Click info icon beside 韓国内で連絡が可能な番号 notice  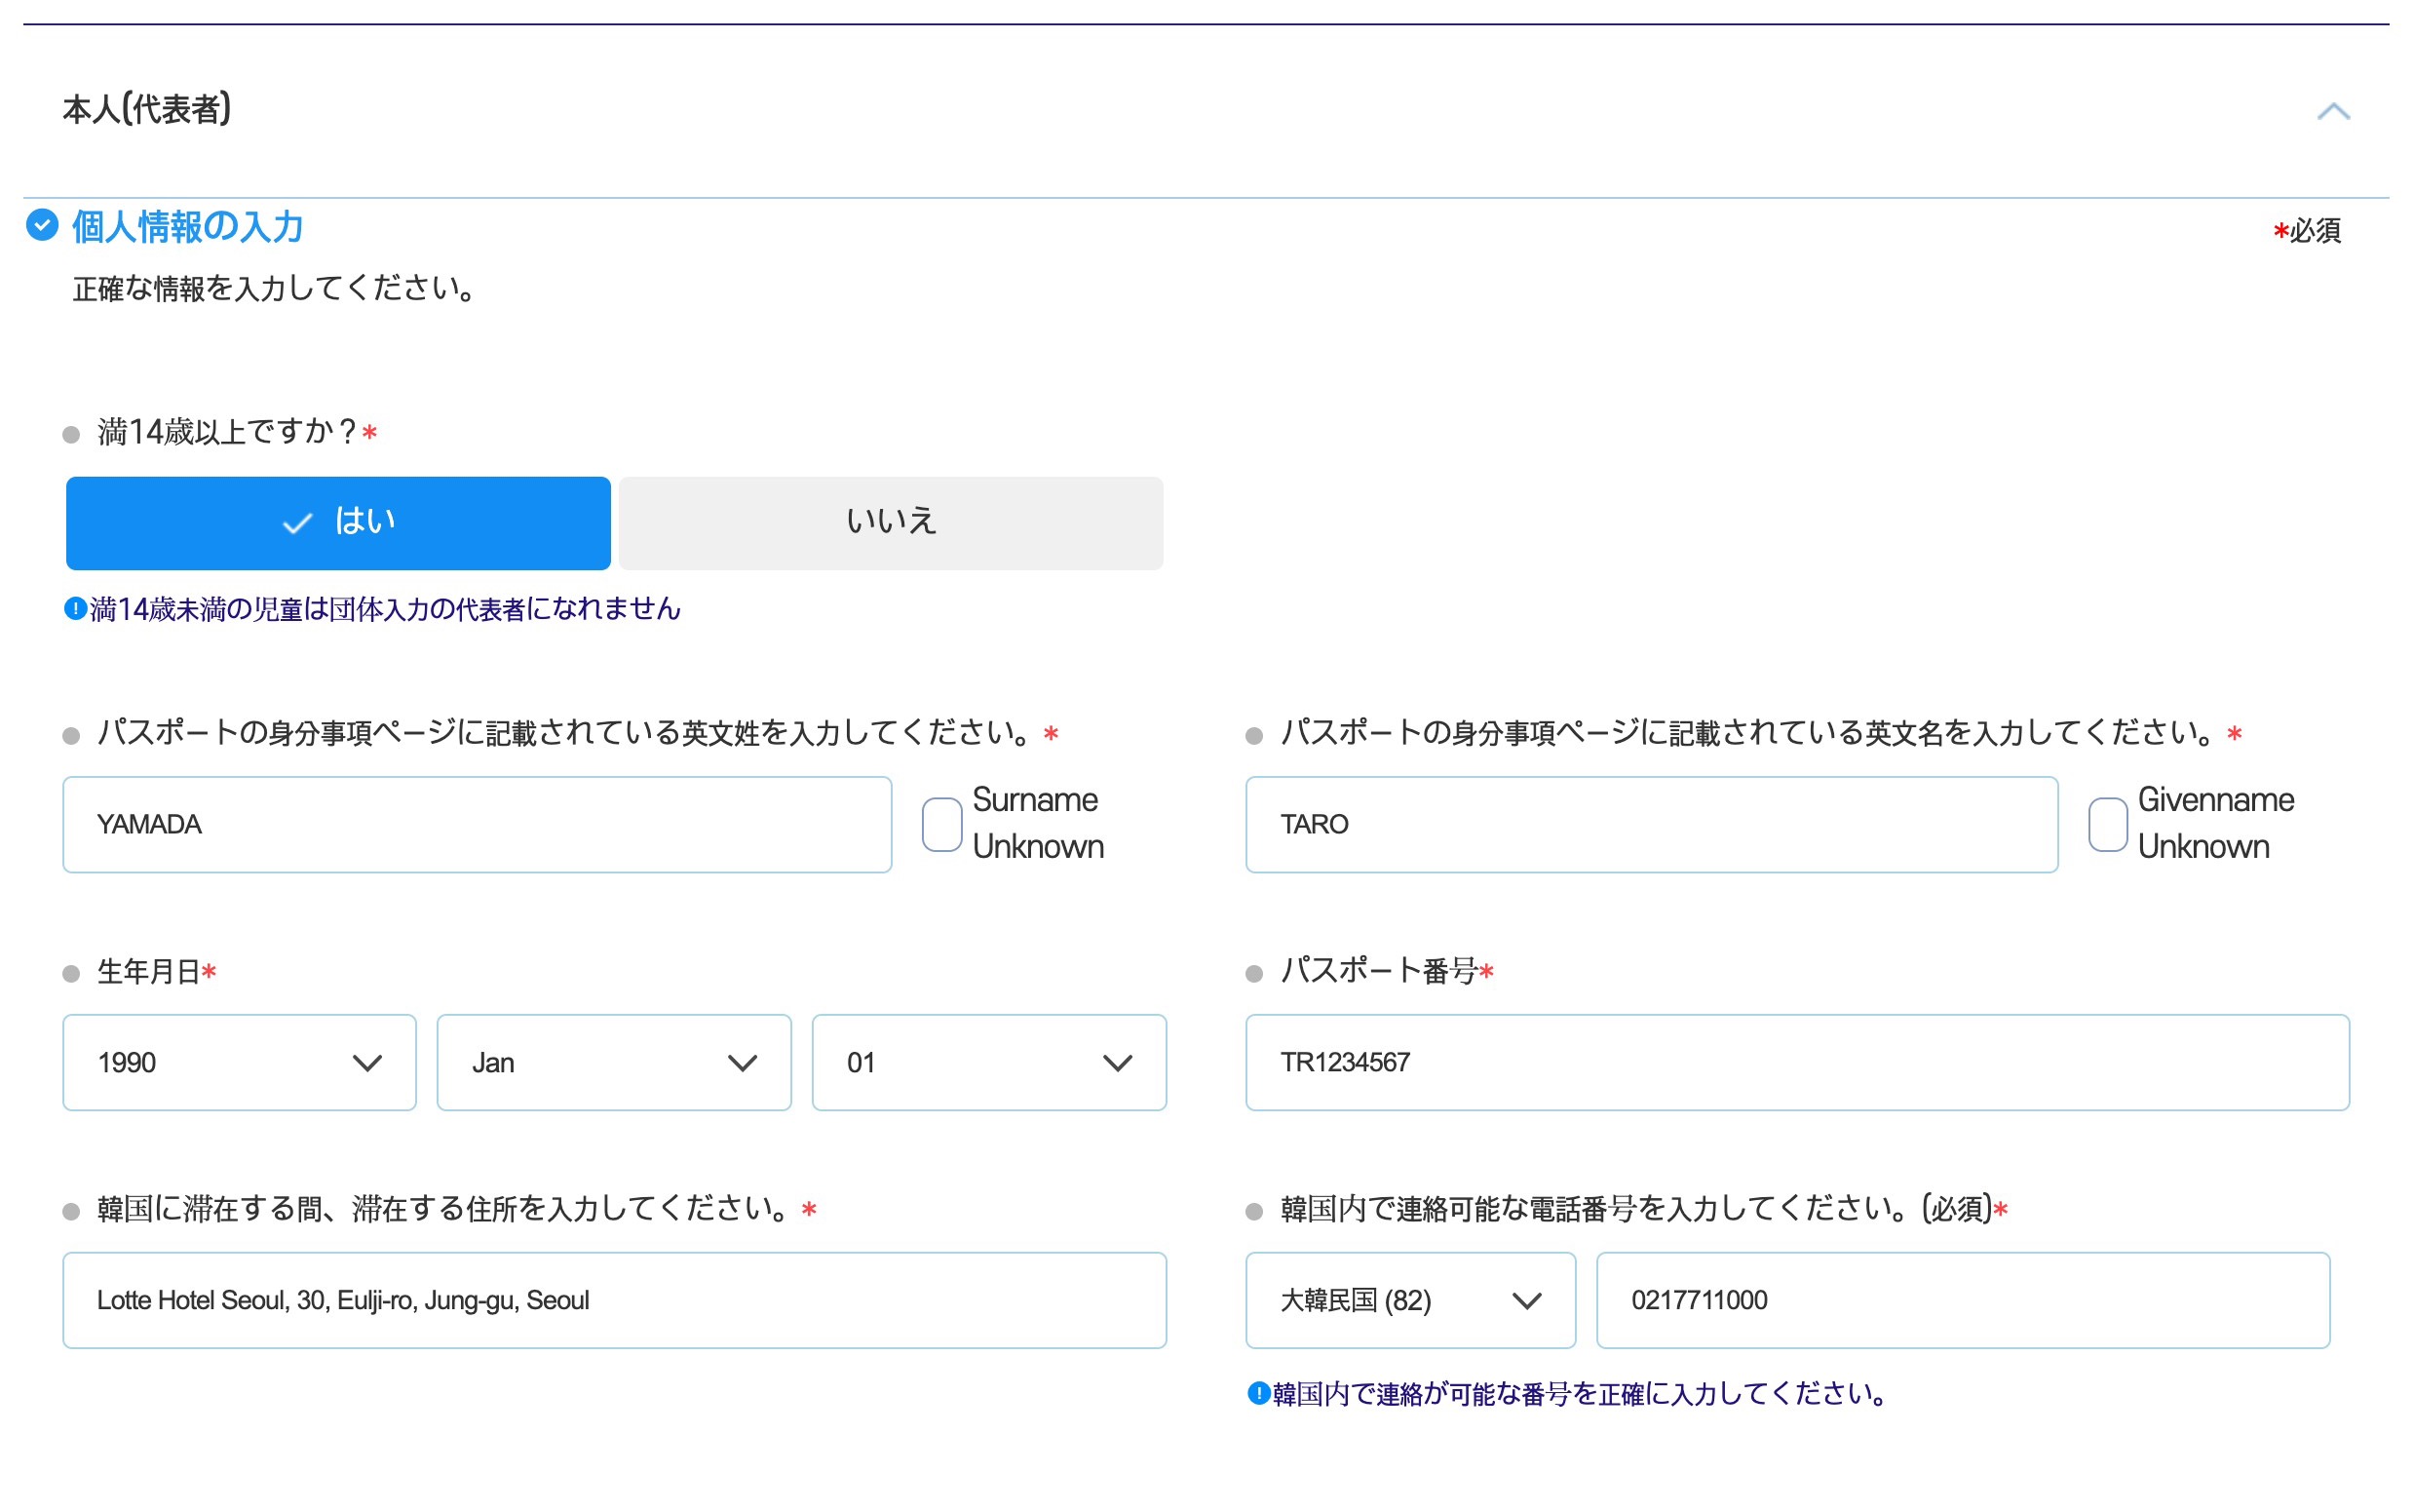1258,1392
